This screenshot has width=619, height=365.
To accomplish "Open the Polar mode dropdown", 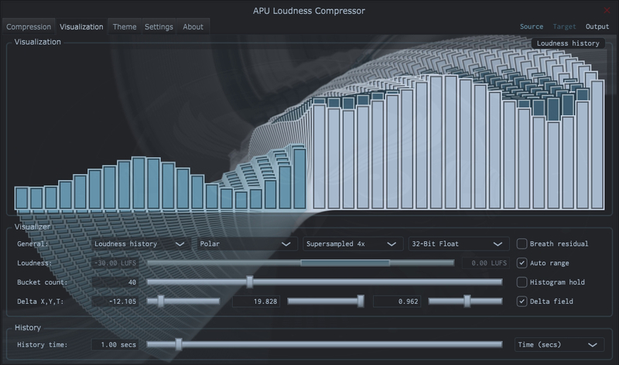I will [246, 244].
